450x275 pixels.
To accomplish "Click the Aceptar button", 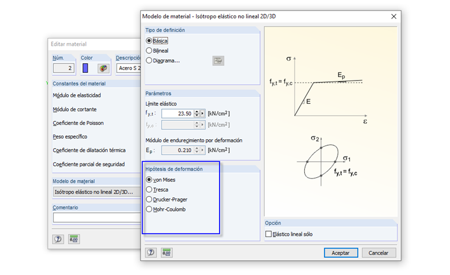I will (x=341, y=253).
